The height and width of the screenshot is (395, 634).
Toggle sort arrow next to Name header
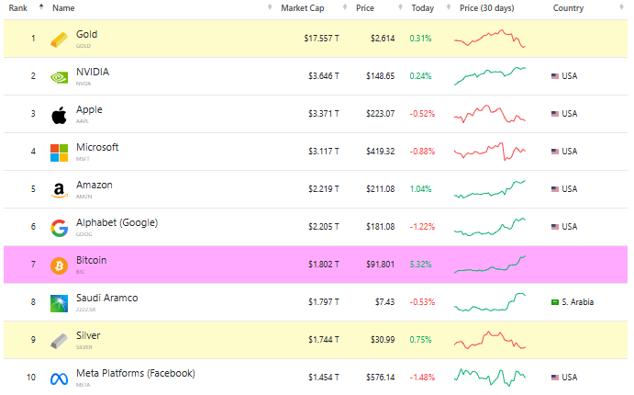pyautogui.click(x=270, y=6)
